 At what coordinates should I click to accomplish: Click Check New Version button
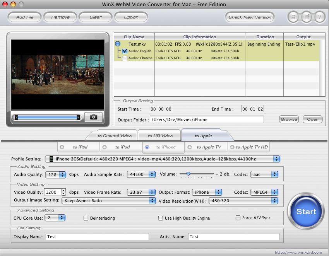click(250, 17)
